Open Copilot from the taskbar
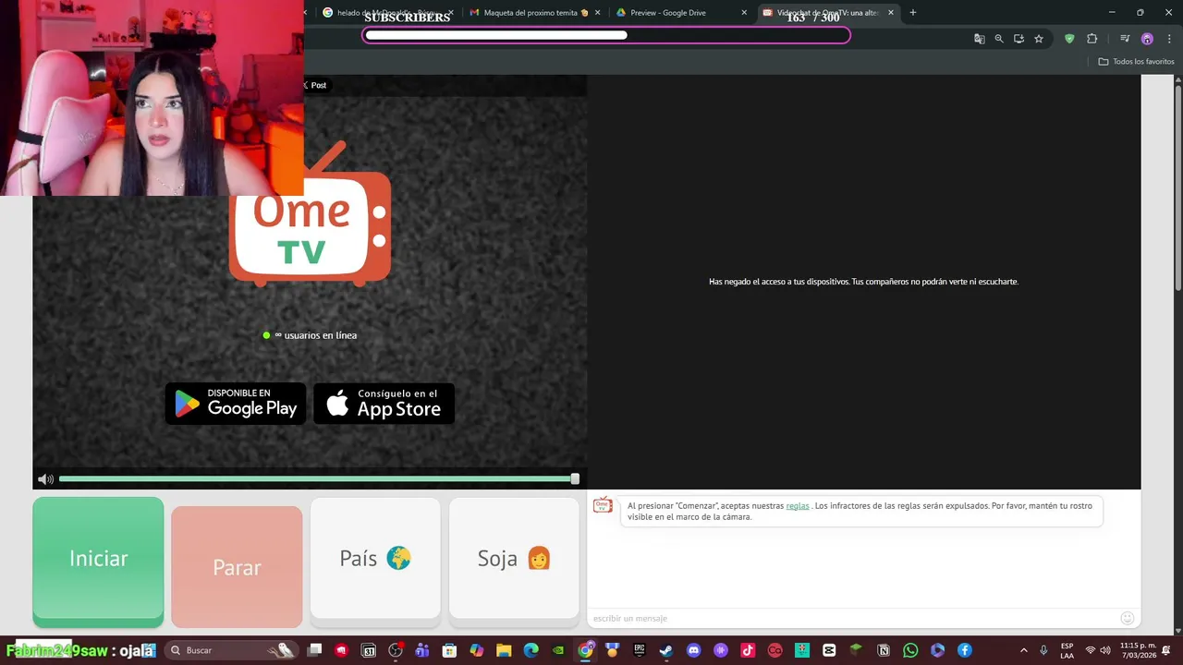This screenshot has width=1183, height=665. click(477, 650)
